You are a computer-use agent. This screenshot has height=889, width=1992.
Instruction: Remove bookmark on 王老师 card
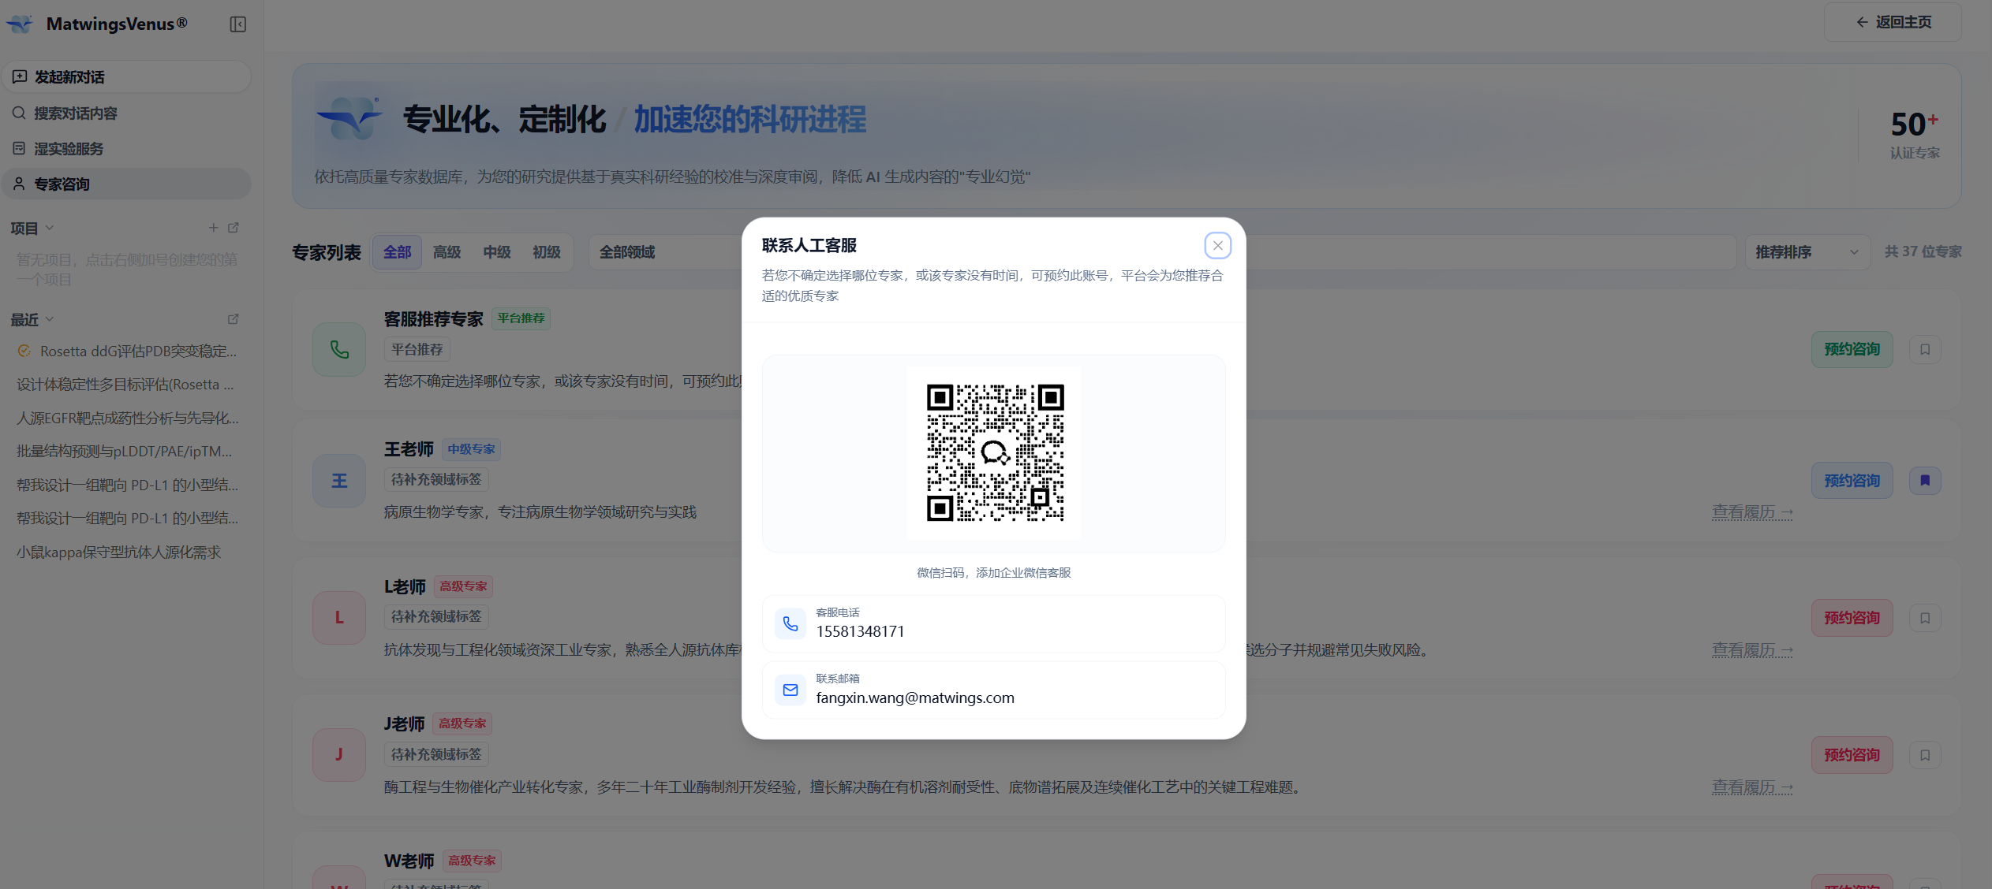click(1925, 481)
